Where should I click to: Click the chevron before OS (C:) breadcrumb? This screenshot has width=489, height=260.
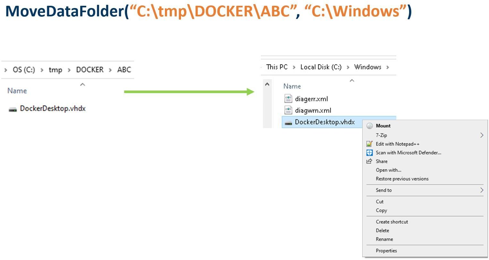[x=6, y=70]
